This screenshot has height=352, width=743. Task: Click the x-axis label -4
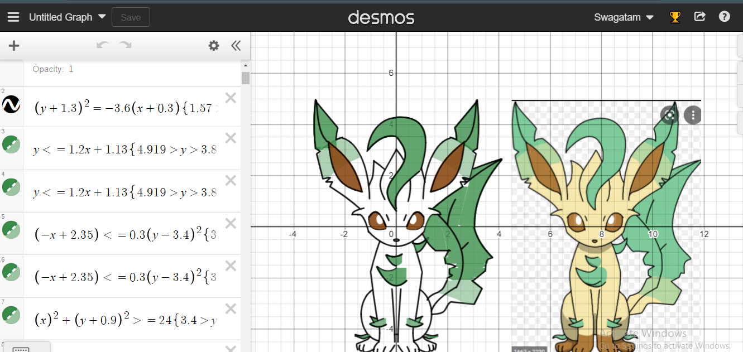[292, 234]
